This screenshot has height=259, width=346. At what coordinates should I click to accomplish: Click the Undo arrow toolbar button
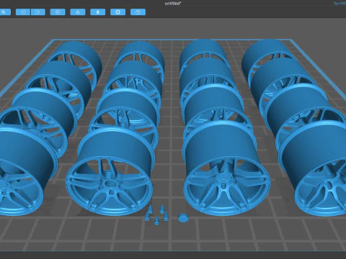(23, 12)
